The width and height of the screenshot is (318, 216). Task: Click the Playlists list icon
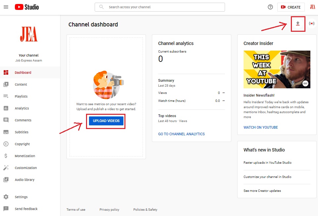point(6,96)
